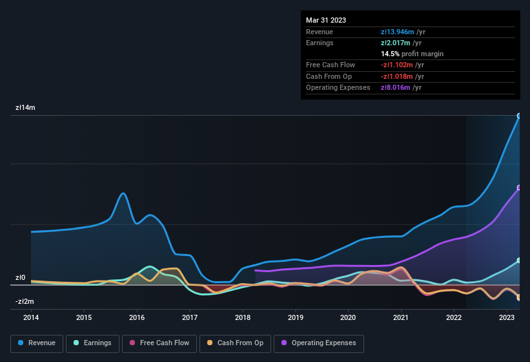Click the purple Operating Expenses endpoint marker

518,187
